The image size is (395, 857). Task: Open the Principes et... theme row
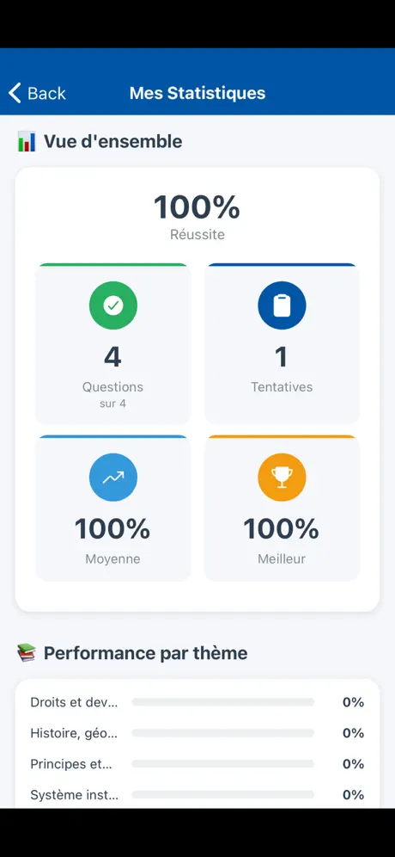coord(197,763)
